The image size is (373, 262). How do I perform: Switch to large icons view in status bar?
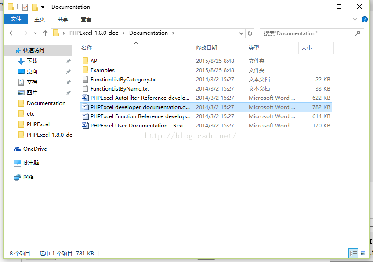(363, 253)
